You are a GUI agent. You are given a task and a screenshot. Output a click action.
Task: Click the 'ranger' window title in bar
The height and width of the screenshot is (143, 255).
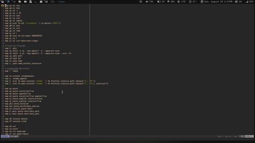(x=61, y=2)
